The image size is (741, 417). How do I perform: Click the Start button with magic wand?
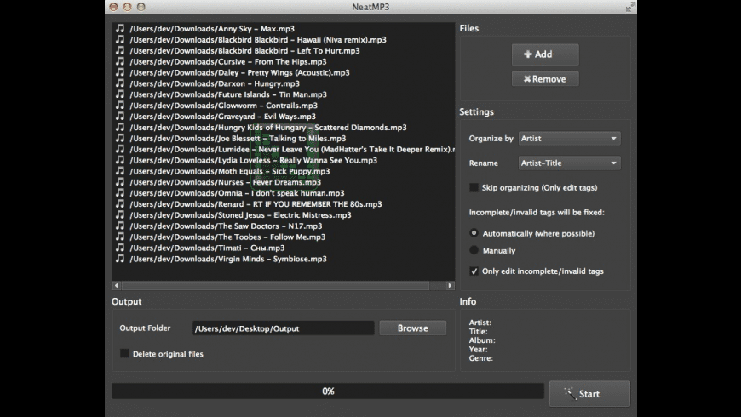(x=589, y=394)
